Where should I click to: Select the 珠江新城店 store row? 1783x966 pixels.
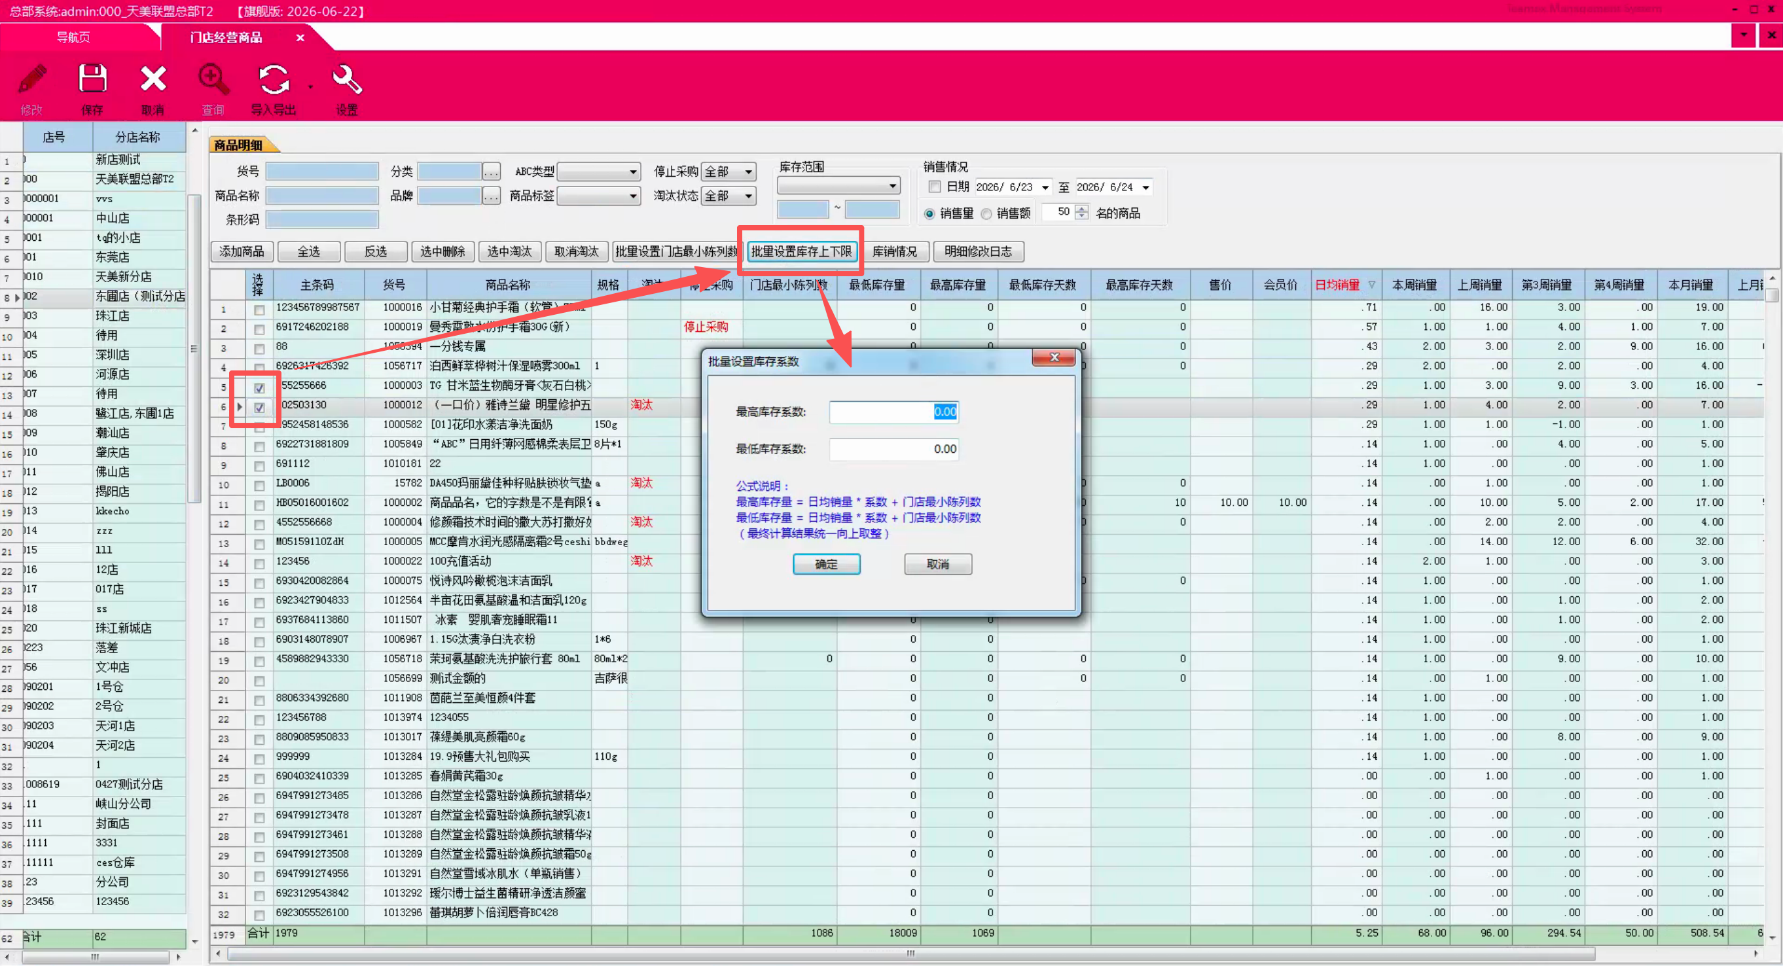click(94, 629)
